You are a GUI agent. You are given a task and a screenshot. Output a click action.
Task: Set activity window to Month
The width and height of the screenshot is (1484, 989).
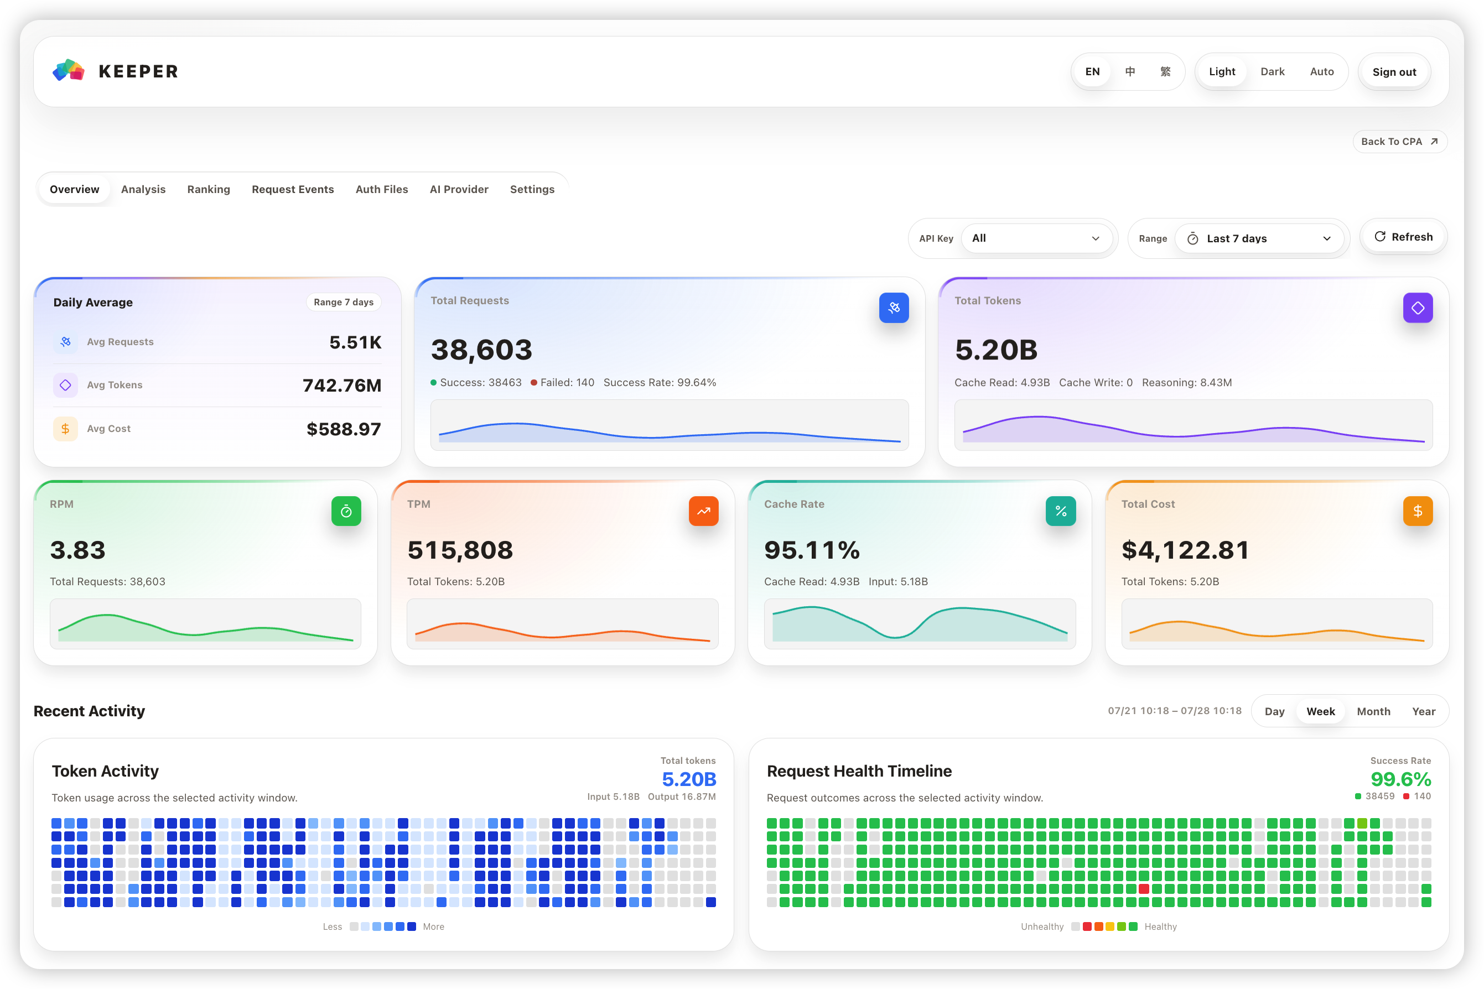pyautogui.click(x=1373, y=711)
